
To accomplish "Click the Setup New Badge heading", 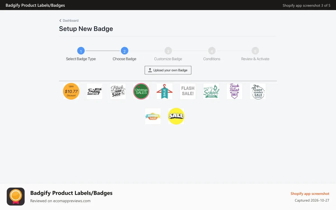I will pyautogui.click(x=86, y=29).
